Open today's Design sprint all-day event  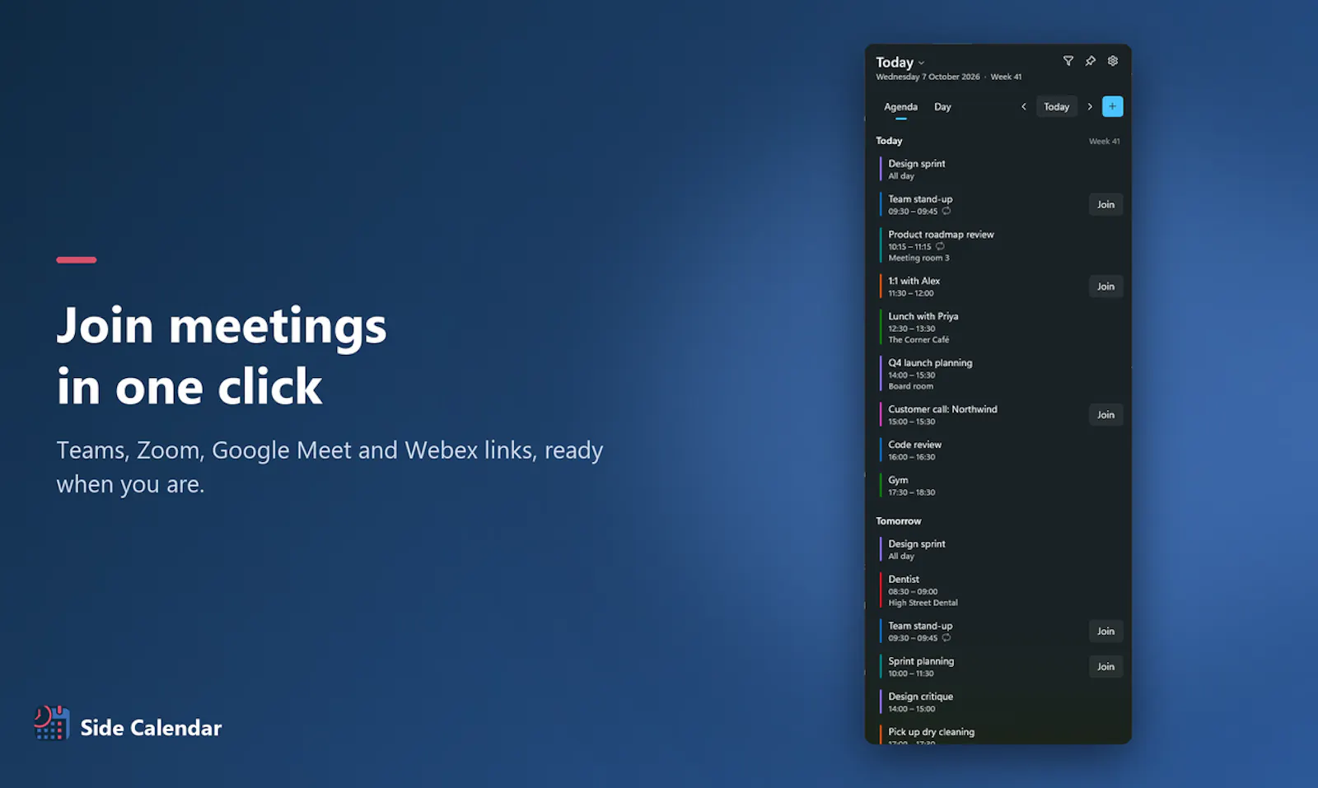click(998, 170)
